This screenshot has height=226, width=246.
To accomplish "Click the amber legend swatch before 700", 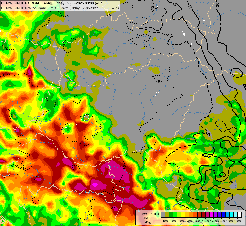I will pos(187,215).
